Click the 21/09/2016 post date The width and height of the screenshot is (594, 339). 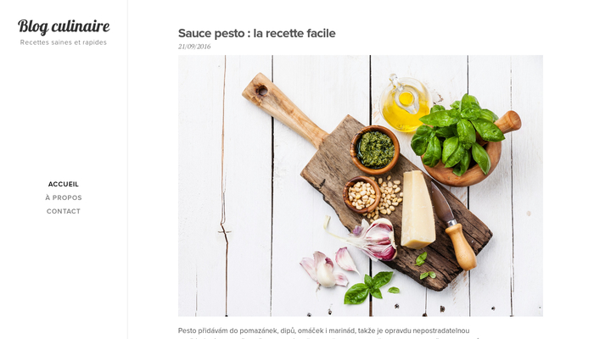(x=194, y=47)
